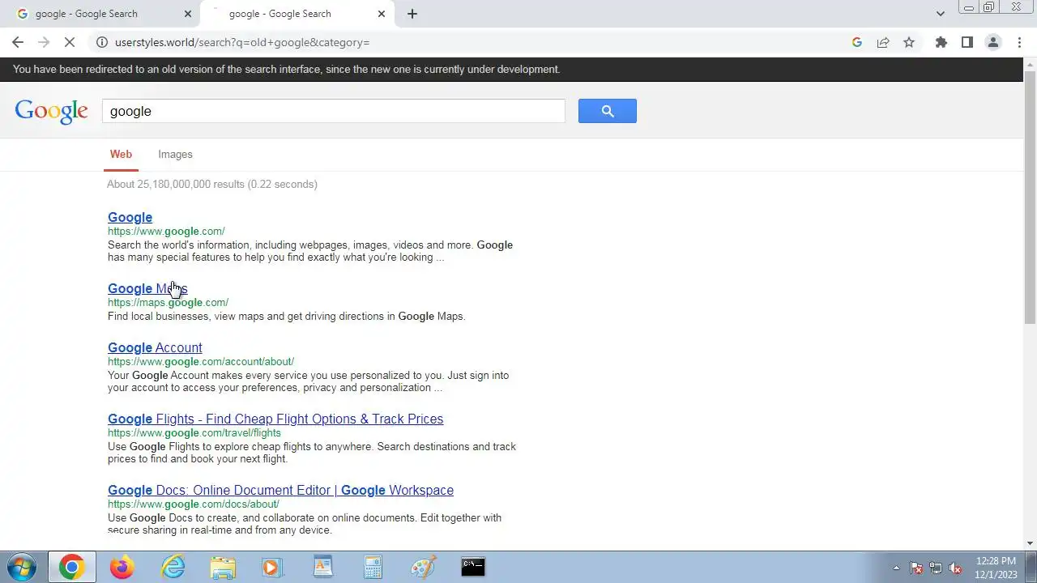Click the muted volume tray icon
Image resolution: width=1037 pixels, height=583 pixels.
click(956, 568)
